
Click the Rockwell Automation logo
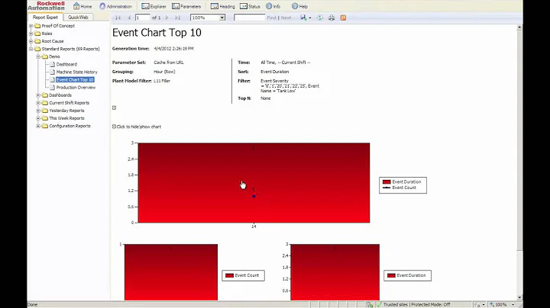pos(47,6)
